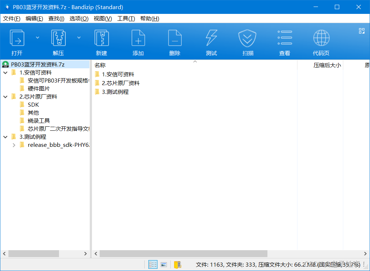
Task: Maximize the Bandizip window
Action: pos(337,7)
